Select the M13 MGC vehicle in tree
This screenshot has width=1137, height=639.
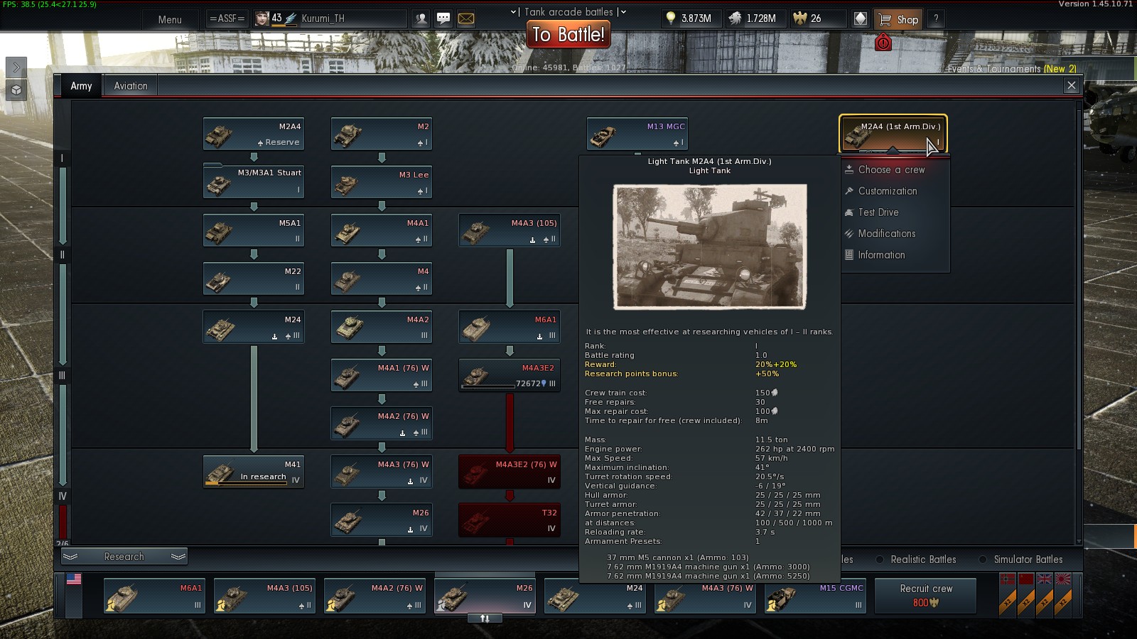637,133
